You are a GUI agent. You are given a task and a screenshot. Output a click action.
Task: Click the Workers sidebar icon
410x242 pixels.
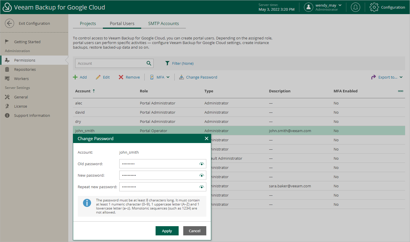pyautogui.click(x=7, y=79)
